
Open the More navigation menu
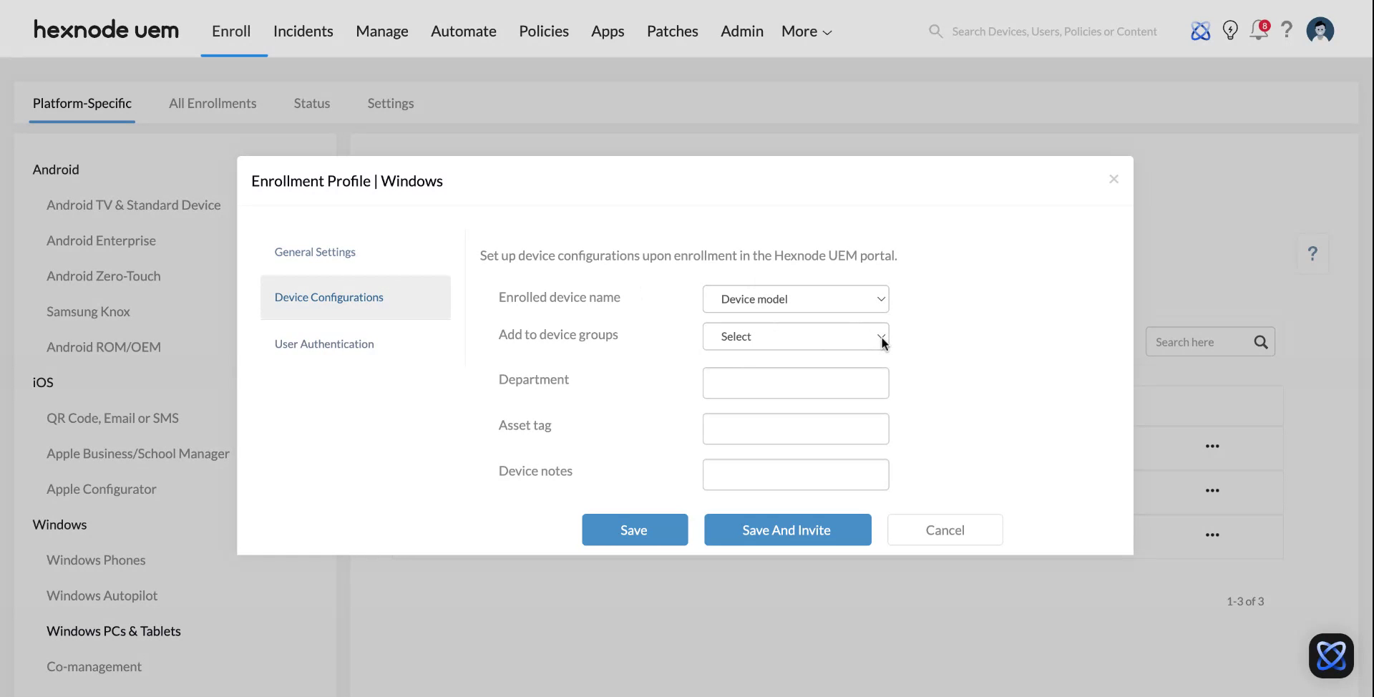(x=805, y=31)
